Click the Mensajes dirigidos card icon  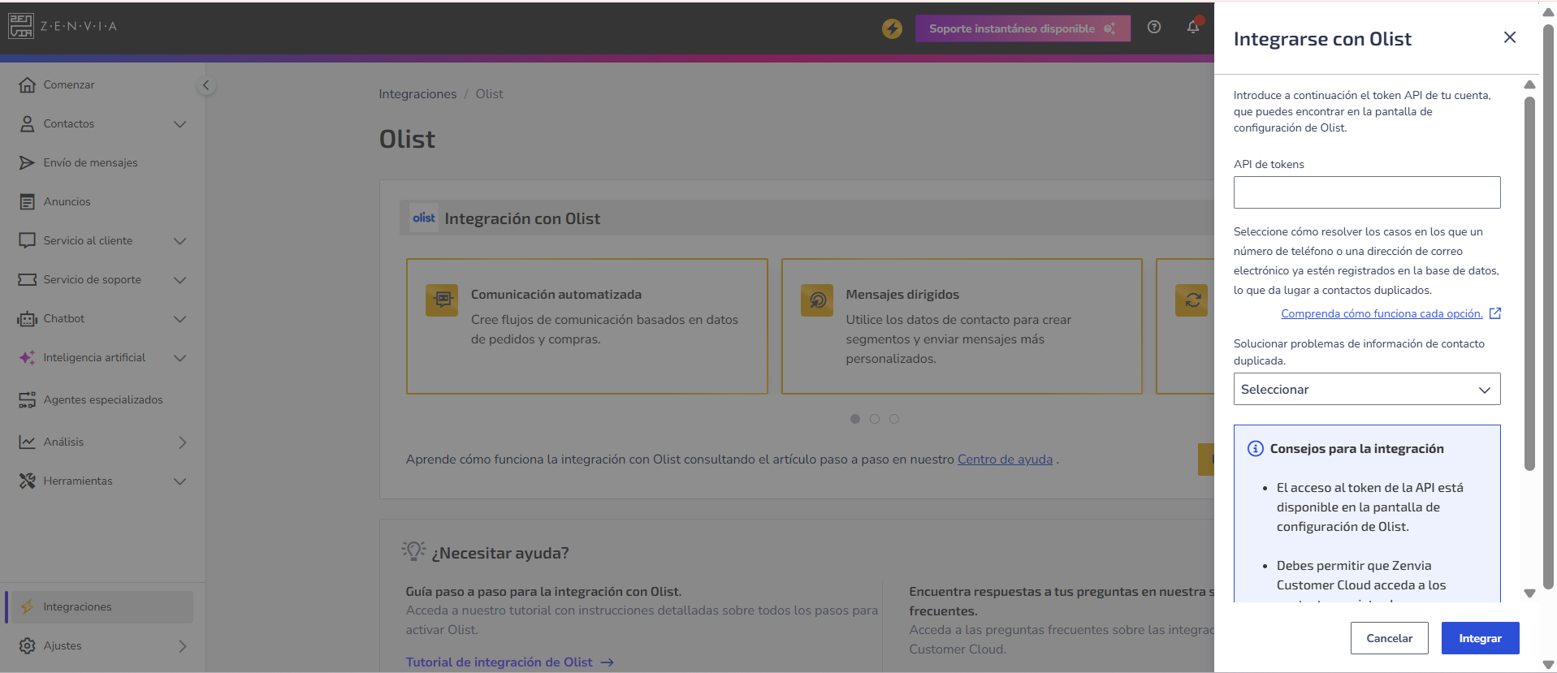[x=817, y=300]
